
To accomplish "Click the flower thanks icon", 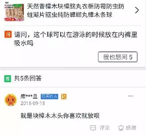I will pyautogui.click(x=121, y=128).
